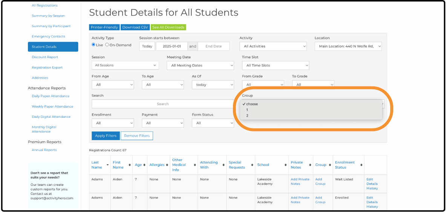Viewport: 446px width, 213px height.
Task: Open History for wait-listed Aiden Adams
Action: 372,188
